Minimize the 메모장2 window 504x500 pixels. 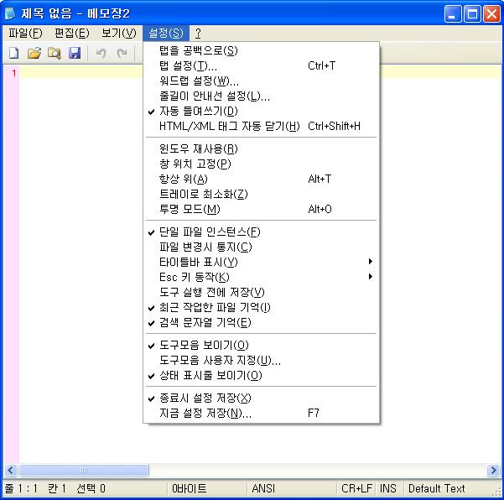click(453, 13)
